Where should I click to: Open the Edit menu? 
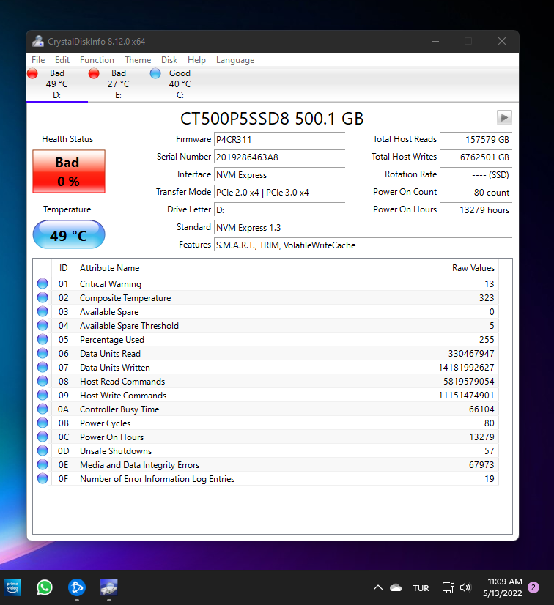(x=62, y=60)
